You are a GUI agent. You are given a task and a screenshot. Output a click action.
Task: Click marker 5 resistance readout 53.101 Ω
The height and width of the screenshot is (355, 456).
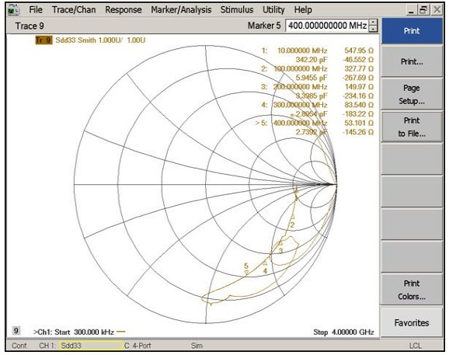[x=359, y=123]
